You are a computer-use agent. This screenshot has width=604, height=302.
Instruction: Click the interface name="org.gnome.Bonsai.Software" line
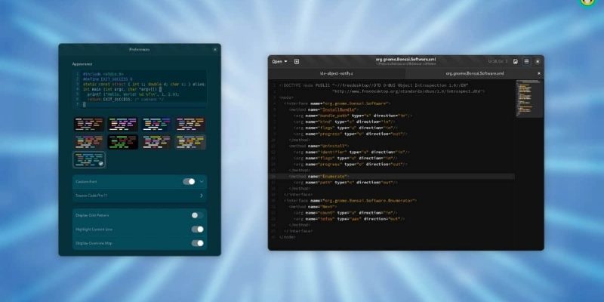click(x=337, y=103)
